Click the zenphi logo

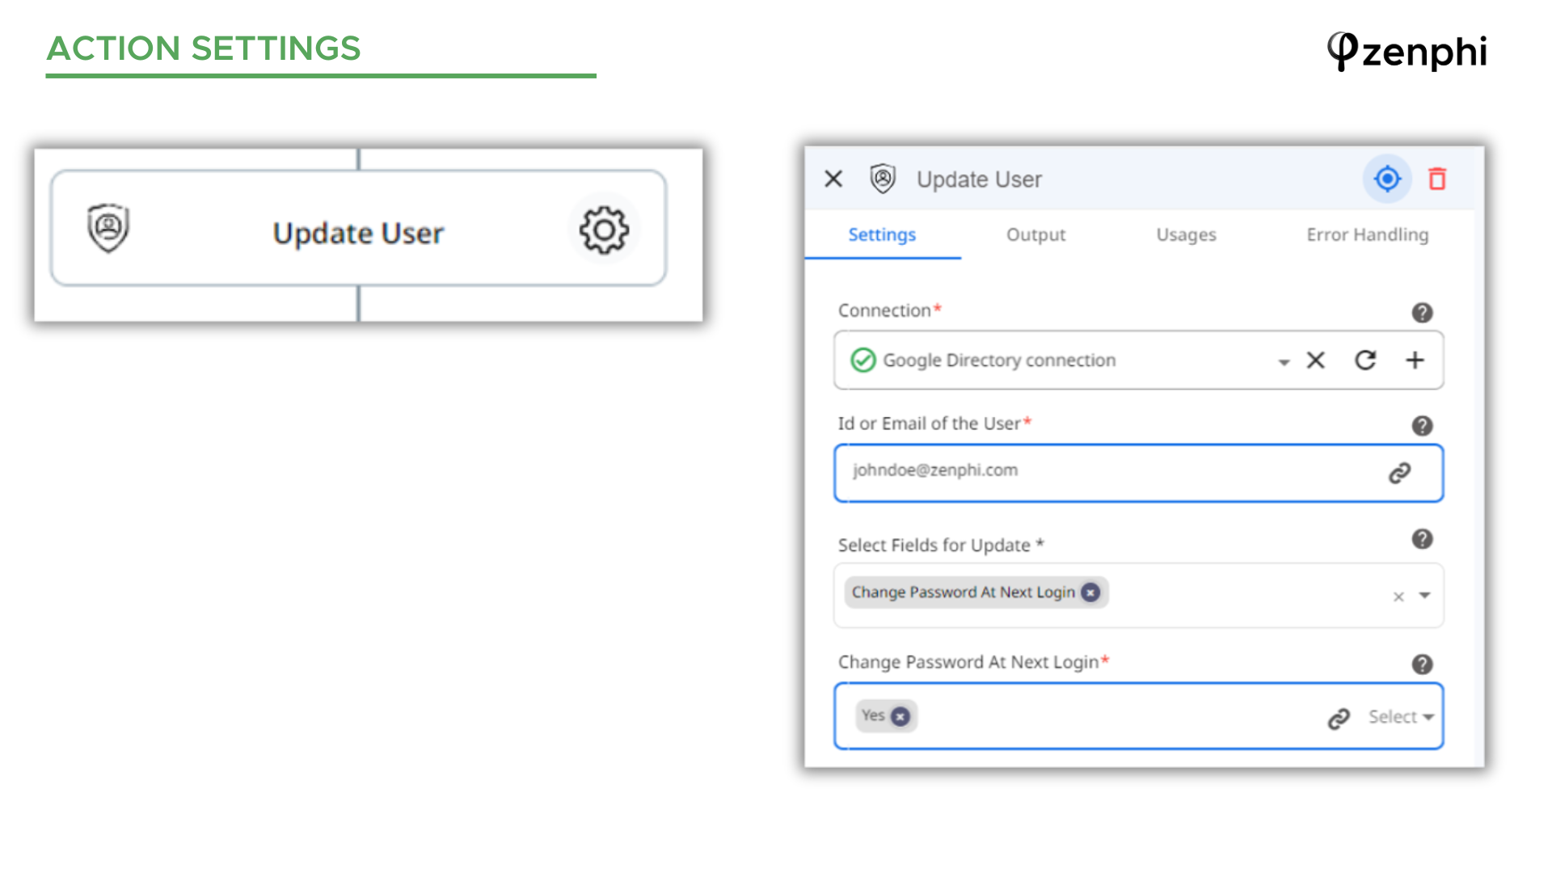point(1406,51)
